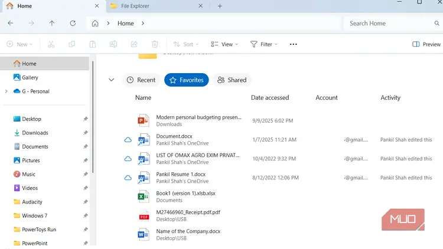Refresh the current folder view
Screen dimensions: 443x249
click(x=73, y=23)
